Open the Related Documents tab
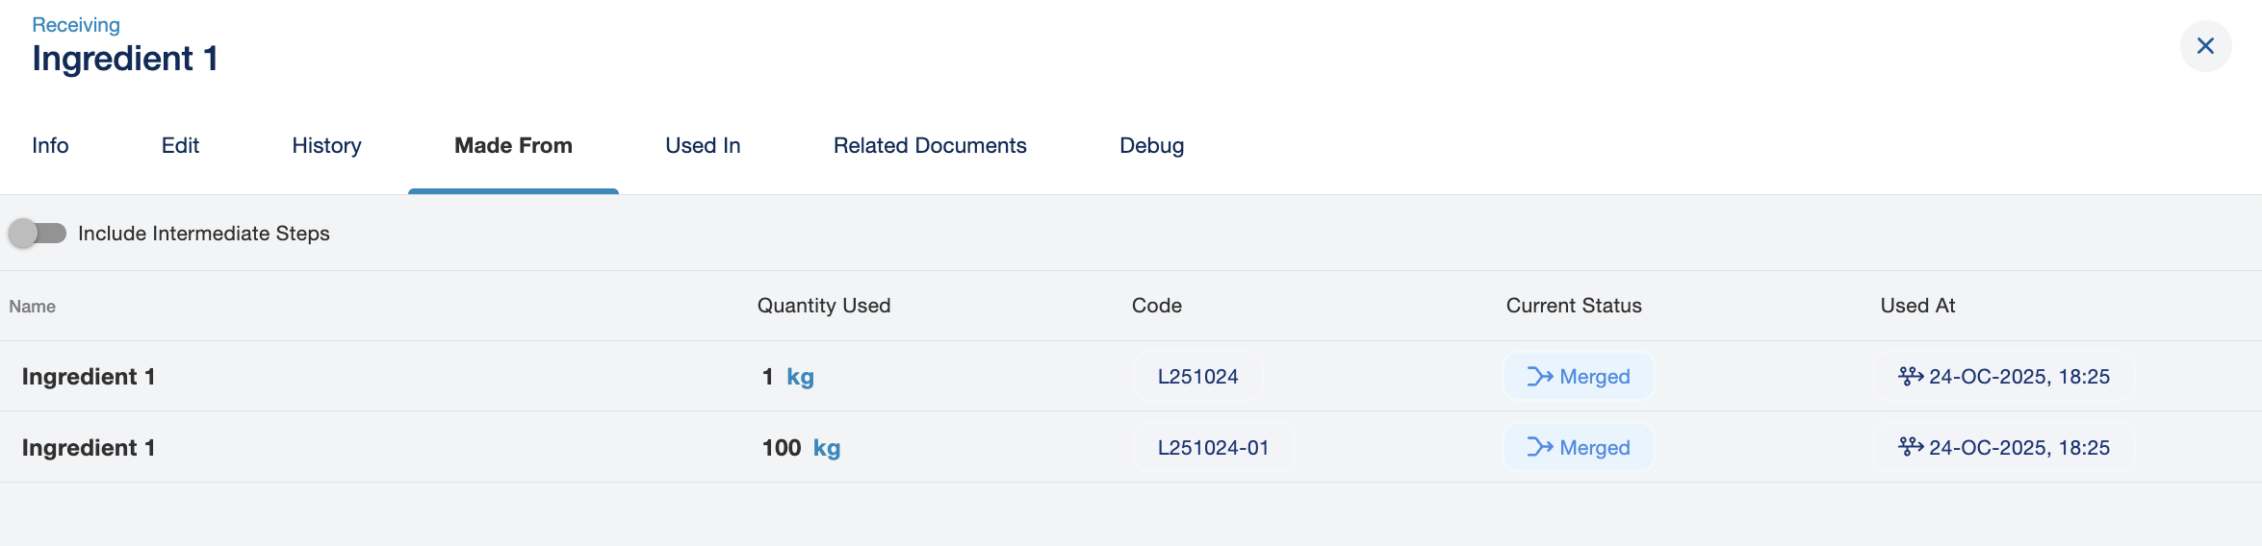 (930, 146)
